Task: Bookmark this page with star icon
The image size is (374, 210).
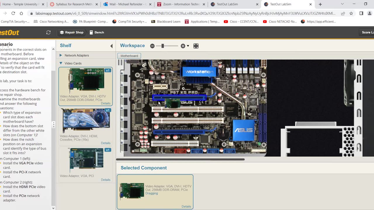Action: coord(351,13)
